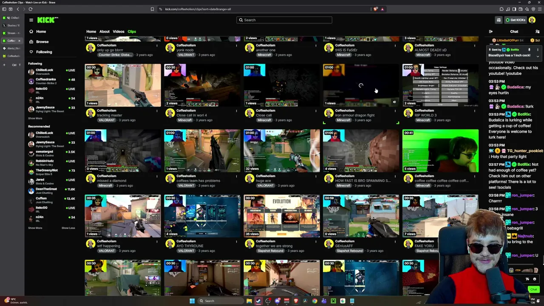Toggle Brave vertical tabs panel icon
The width and height of the screenshot is (544, 306).
coord(4,9)
